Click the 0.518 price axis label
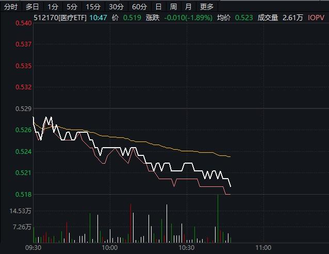The image size is (329, 254). coord(24,194)
